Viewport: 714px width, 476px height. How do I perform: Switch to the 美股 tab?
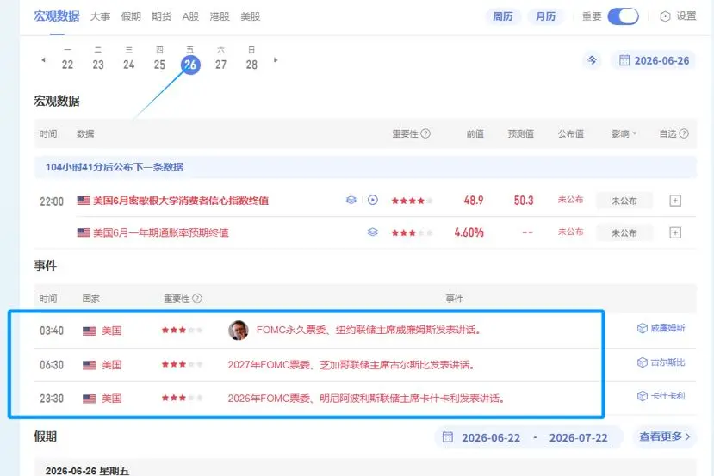pos(251,17)
